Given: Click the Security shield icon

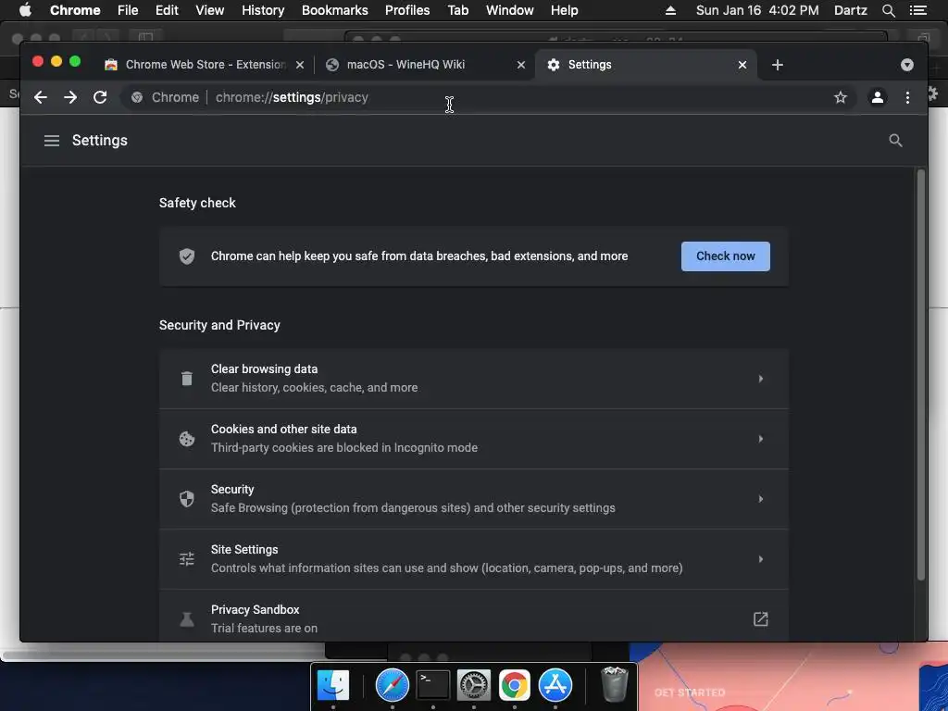Looking at the screenshot, I should click(187, 499).
